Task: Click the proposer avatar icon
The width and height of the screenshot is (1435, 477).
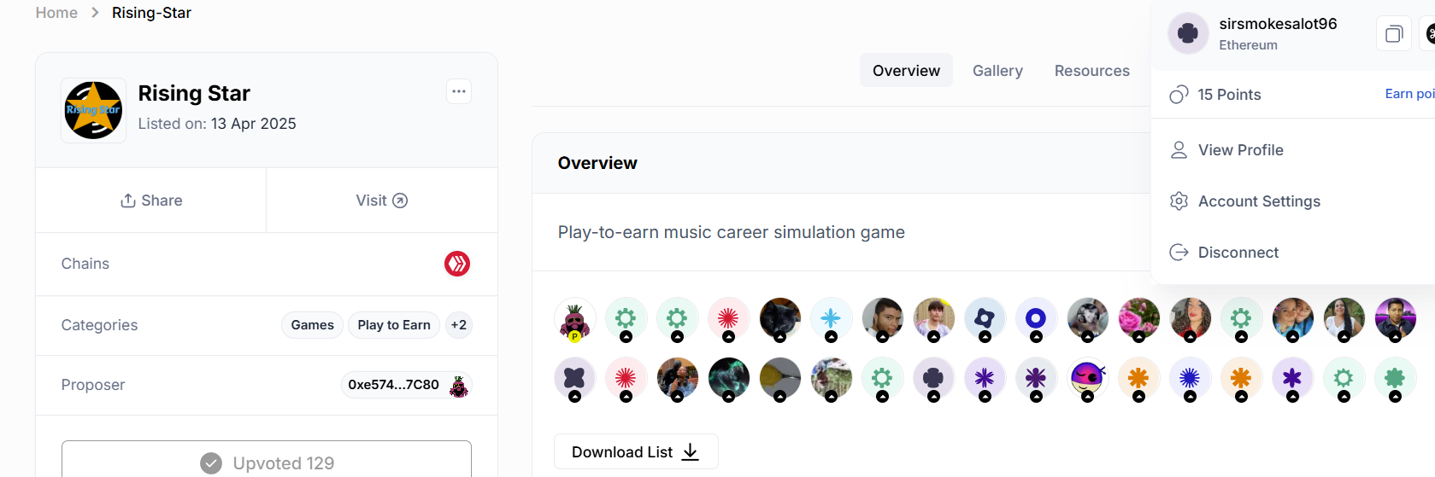Action: click(459, 386)
